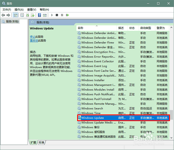
Task: Select Windows Image Acquisiti... service
Action: 123,75
